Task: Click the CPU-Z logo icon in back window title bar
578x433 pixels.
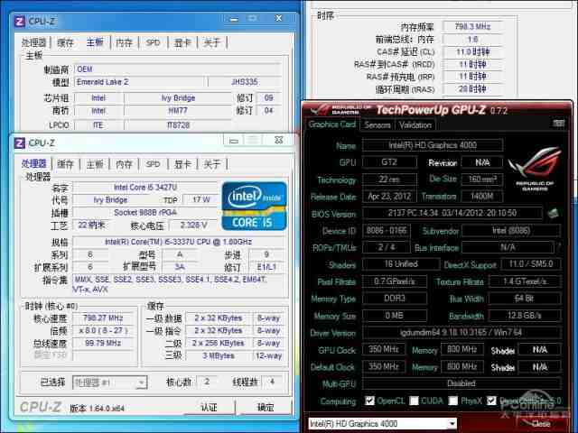Action: pos(20,22)
